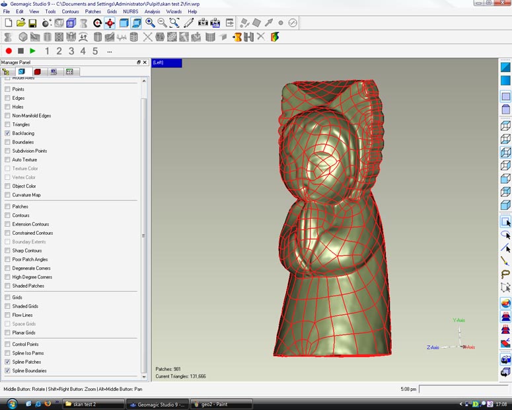Open the NURBS menu
This screenshot has height=410, width=512.
coord(130,11)
